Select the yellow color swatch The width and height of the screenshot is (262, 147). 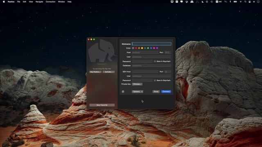point(142,48)
